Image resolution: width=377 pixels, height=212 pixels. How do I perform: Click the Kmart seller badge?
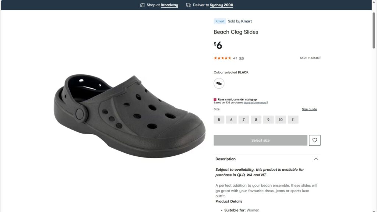pos(220,21)
